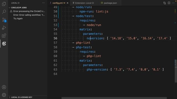Open the Run and Debug view
The image size is (177, 99).
click(4, 28)
